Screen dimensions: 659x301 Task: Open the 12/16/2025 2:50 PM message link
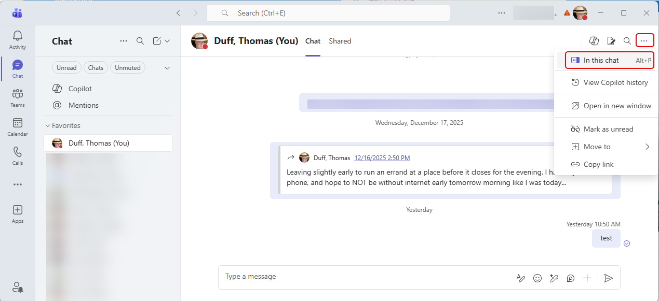[x=382, y=158]
